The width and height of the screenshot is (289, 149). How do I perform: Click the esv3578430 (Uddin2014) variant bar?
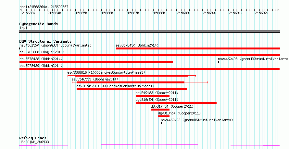(x=198, y=48)
